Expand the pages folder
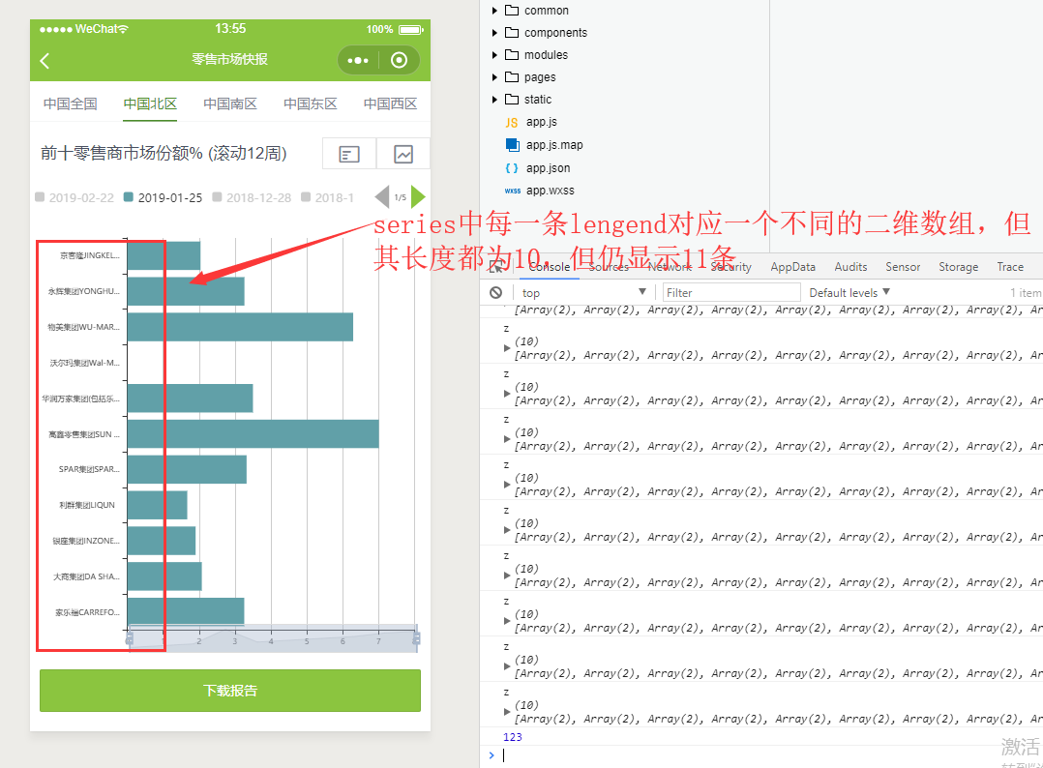The width and height of the screenshot is (1043, 768). pos(494,77)
